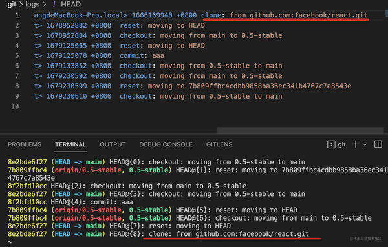Click the horizontal editor scrollbar
388x247 pixels.
[x=301, y=130]
